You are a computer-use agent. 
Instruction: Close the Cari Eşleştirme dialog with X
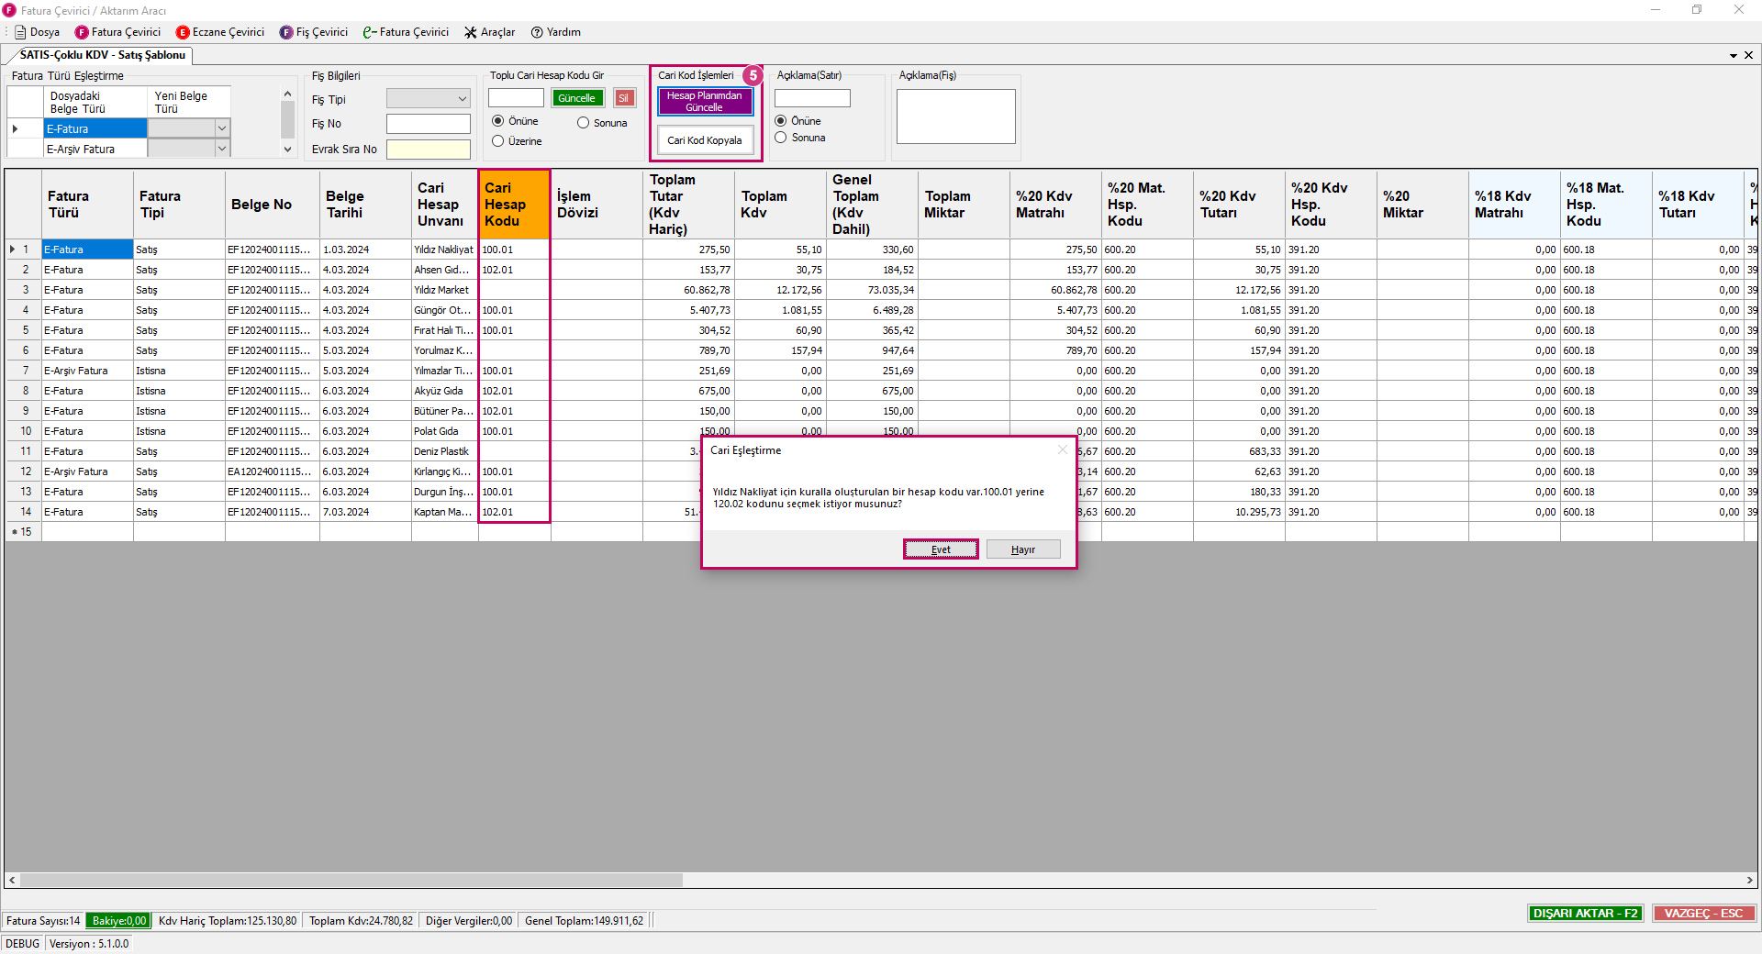[1063, 449]
